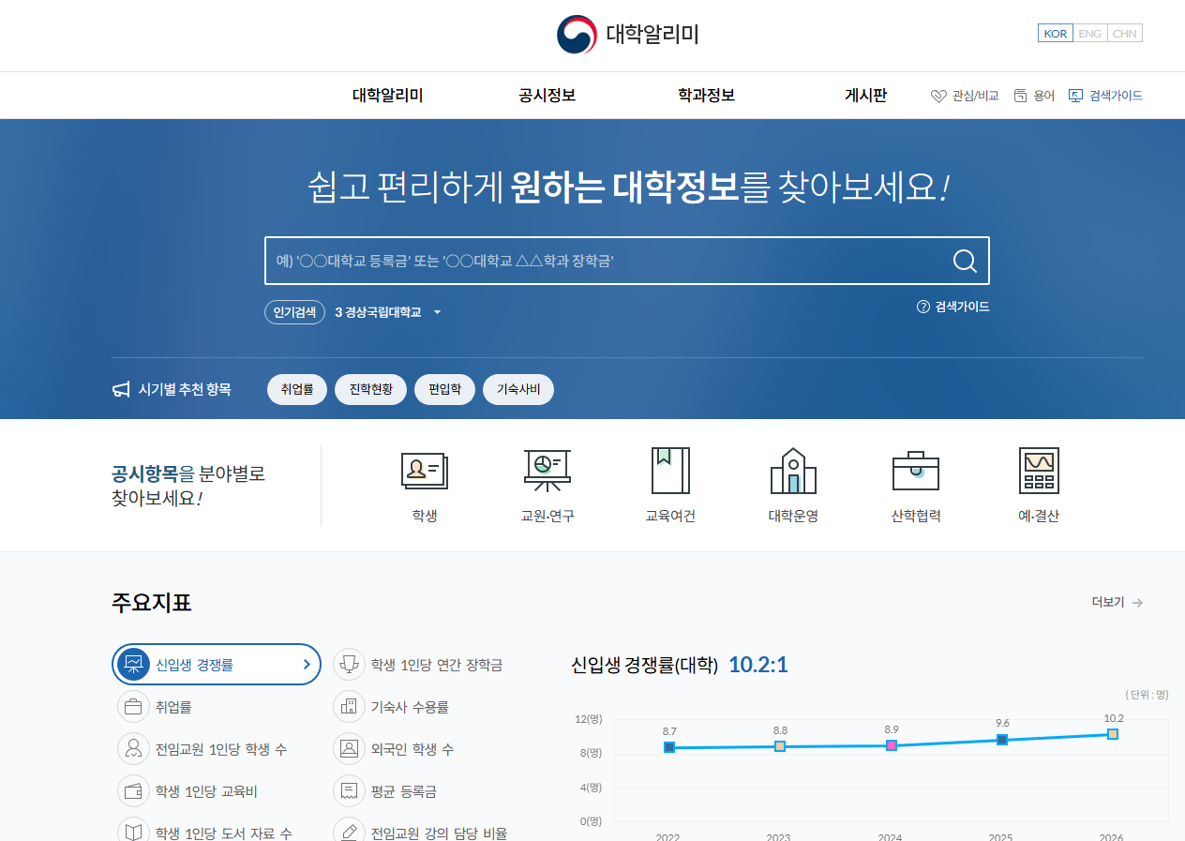This screenshot has width=1185, height=841.
Task: Select the 평균 등록금 receipt icon
Action: click(349, 791)
